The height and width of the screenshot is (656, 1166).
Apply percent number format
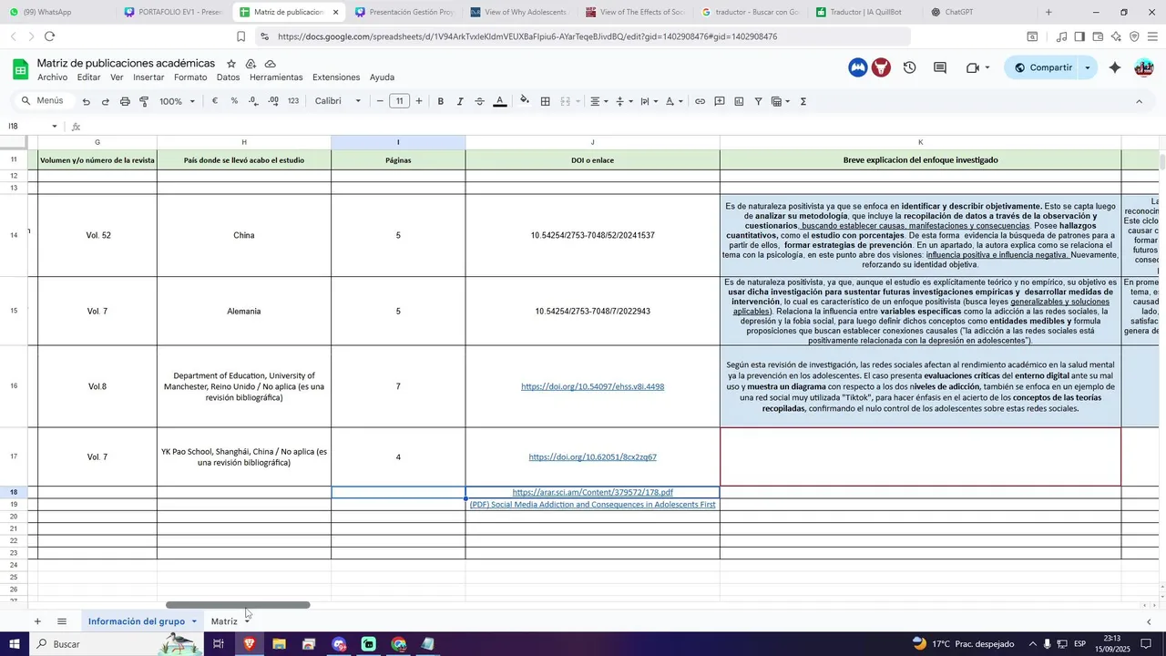(x=234, y=101)
